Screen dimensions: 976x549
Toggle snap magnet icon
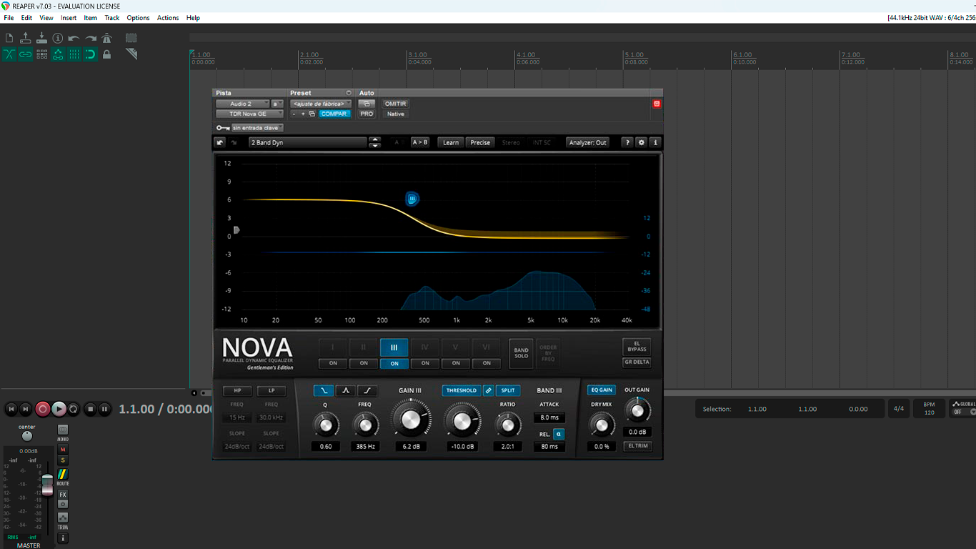pos(91,54)
